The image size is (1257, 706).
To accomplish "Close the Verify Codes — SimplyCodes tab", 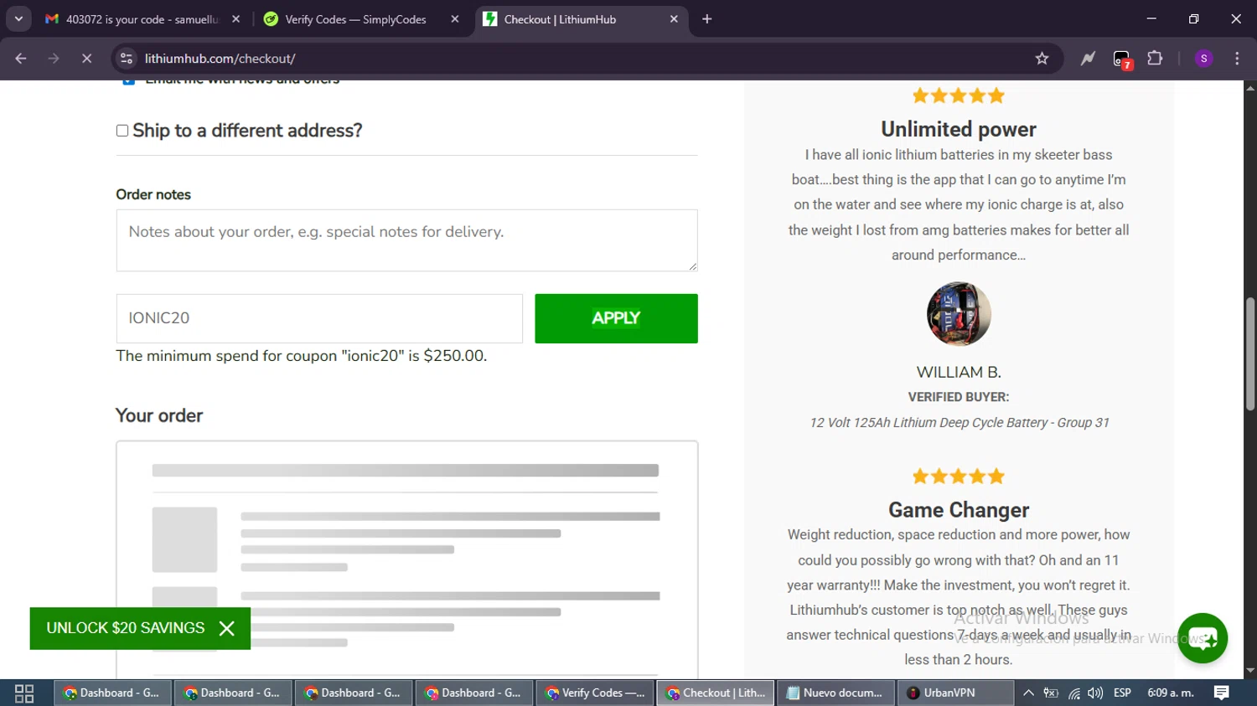I will pos(455,19).
